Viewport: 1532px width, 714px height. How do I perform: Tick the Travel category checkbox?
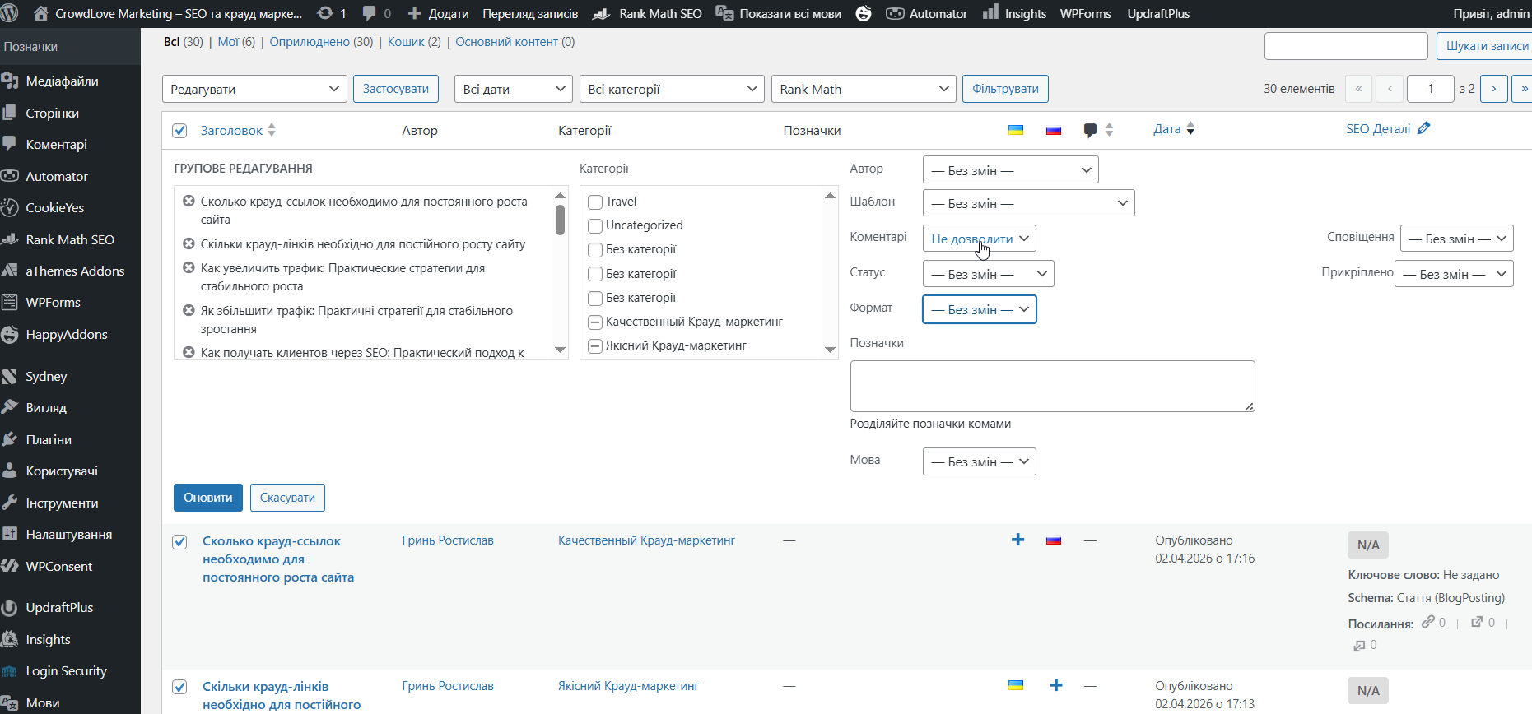click(x=595, y=202)
